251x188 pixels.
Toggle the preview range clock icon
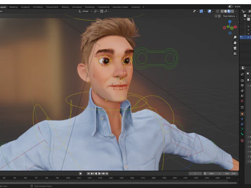coord(205,173)
